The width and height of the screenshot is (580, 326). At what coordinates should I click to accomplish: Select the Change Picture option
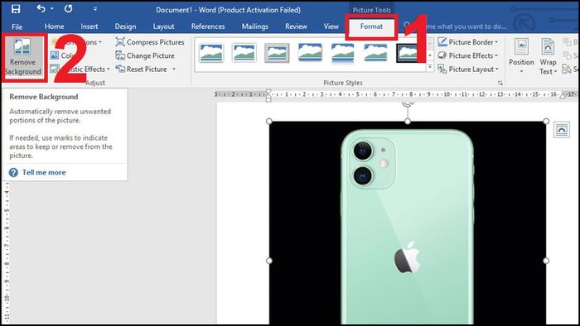(145, 55)
